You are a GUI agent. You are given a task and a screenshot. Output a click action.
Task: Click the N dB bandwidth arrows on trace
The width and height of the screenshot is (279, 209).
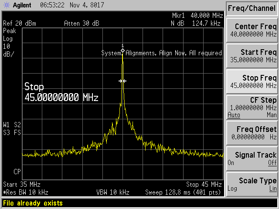[122, 81]
